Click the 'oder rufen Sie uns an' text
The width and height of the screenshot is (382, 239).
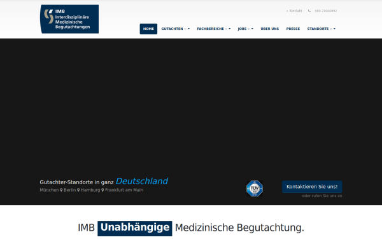click(x=322, y=196)
